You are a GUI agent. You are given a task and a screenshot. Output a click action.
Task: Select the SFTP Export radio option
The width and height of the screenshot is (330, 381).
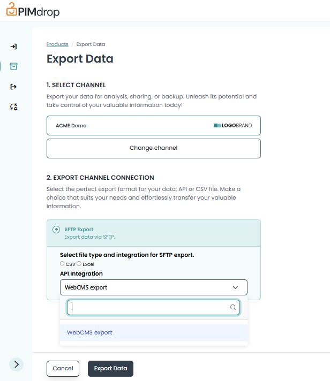coord(56,230)
